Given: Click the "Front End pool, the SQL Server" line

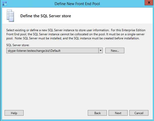Looking at the screenshot, I should 75,34.
